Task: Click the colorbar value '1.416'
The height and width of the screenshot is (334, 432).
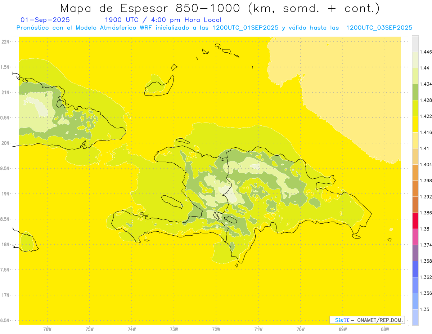Action: click(x=426, y=132)
